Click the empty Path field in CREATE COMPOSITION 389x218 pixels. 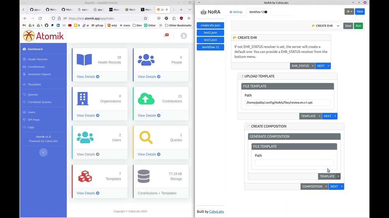pyautogui.click(x=294, y=163)
